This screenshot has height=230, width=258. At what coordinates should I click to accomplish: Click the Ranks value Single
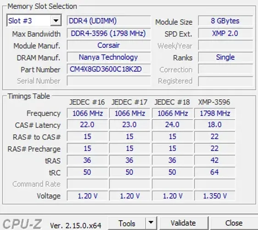(x=225, y=57)
